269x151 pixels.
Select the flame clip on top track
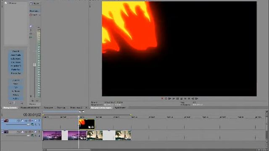click(x=87, y=124)
